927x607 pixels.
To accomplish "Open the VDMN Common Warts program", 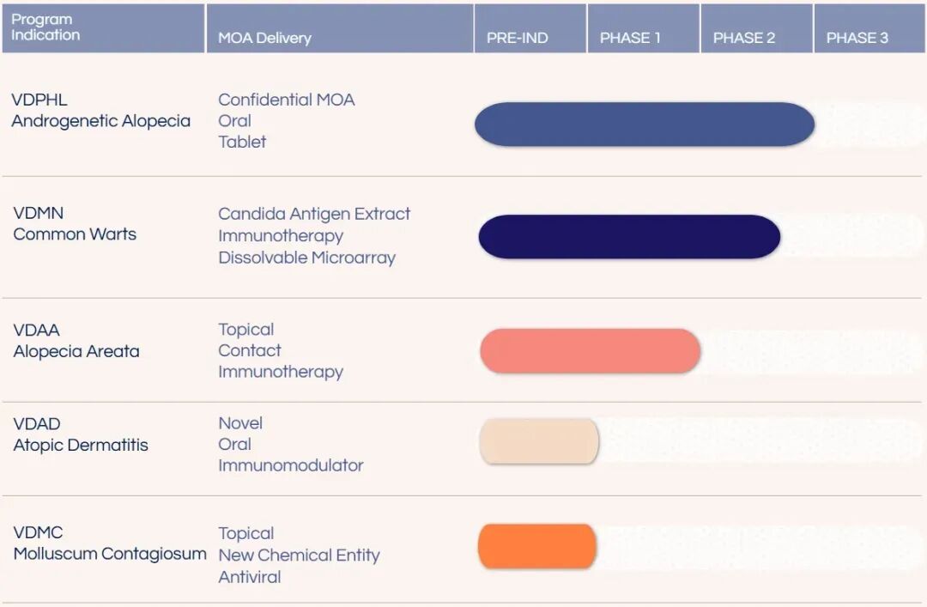I will [75, 223].
